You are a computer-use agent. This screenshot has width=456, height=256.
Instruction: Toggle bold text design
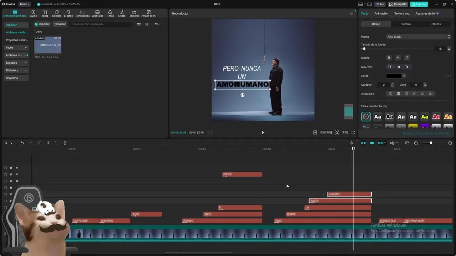pyautogui.click(x=389, y=58)
